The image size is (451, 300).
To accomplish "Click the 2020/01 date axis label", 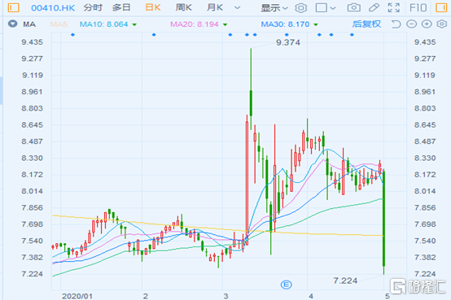I will (77, 296).
